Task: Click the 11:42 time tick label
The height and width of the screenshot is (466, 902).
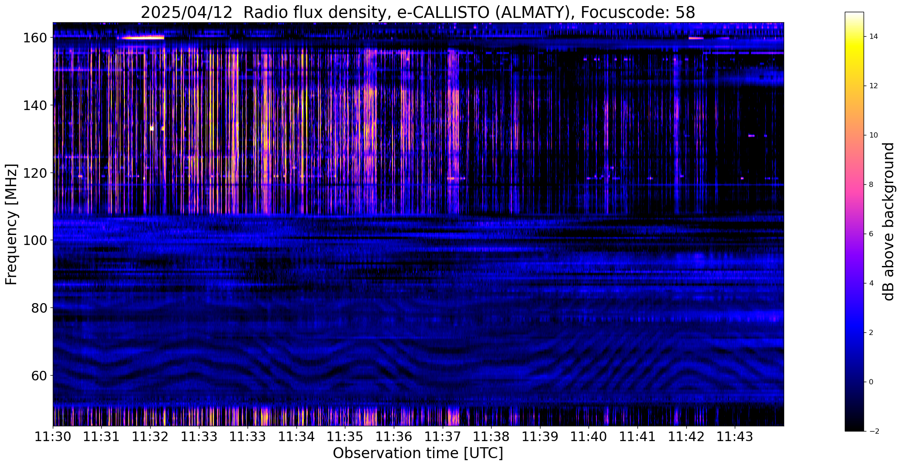Action: pyautogui.click(x=686, y=437)
